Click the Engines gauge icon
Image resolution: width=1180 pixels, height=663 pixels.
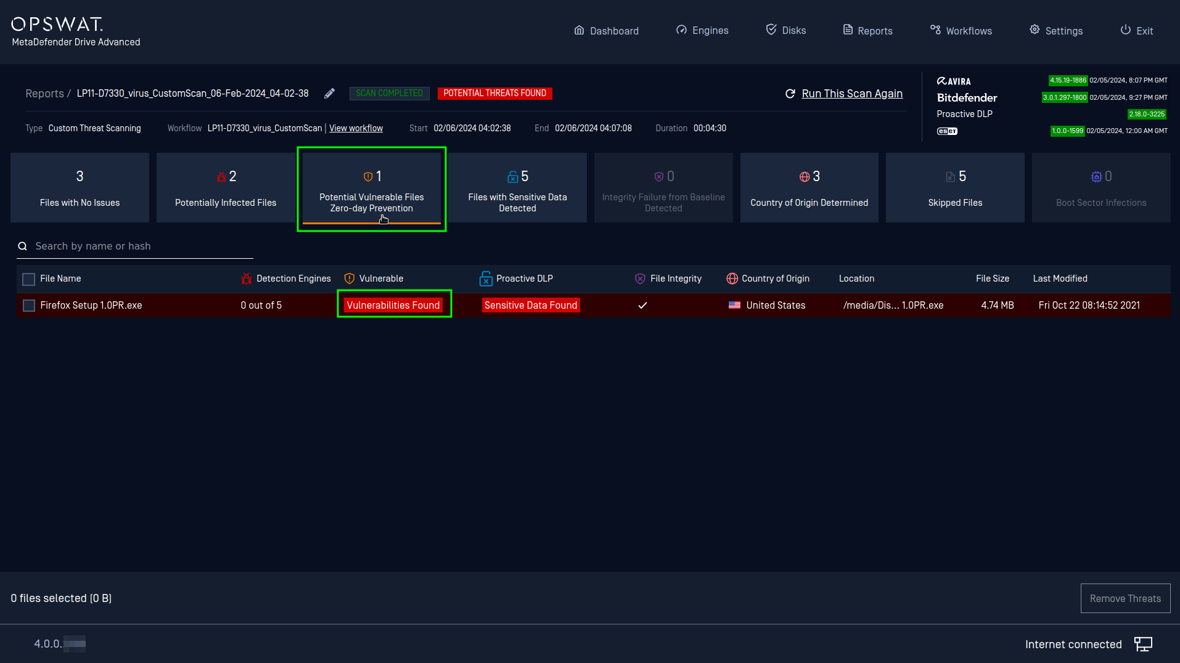681,30
